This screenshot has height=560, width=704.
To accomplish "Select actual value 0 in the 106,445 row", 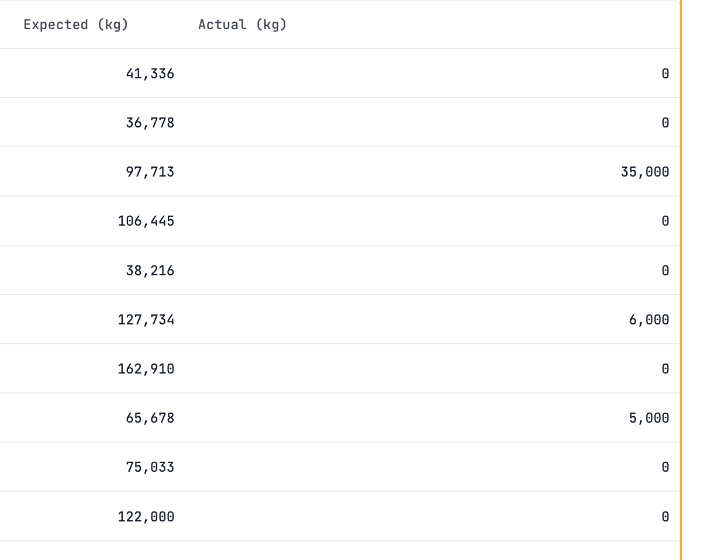I will coord(665,221).
